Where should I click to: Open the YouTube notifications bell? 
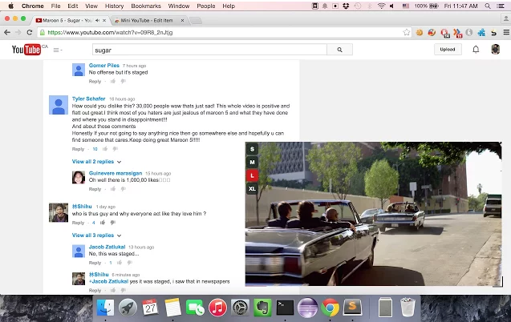tap(475, 50)
